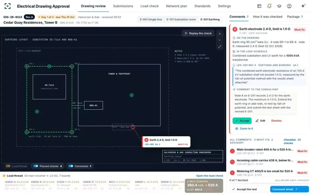Dismiss the earth electrode comment
The height and width of the screenshot is (195, 312).
276,121
